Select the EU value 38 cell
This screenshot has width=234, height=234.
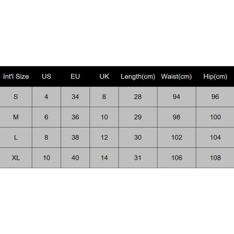pos(75,137)
